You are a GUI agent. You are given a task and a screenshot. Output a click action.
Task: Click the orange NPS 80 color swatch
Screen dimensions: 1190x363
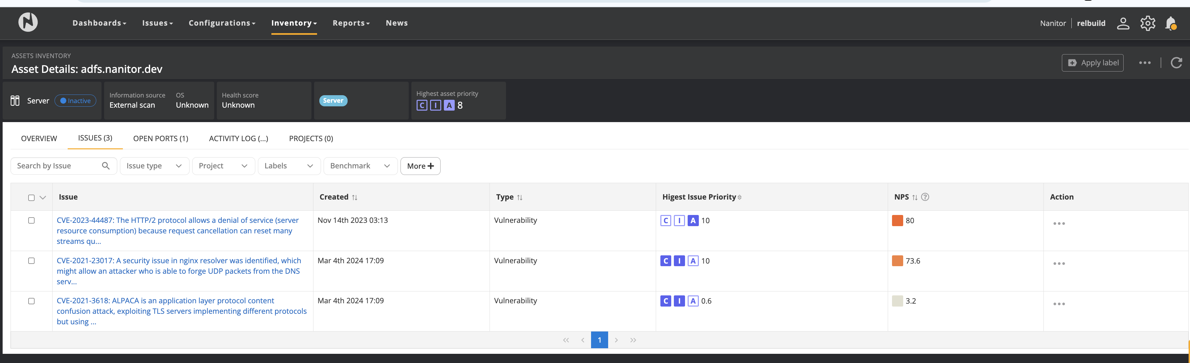[897, 221]
